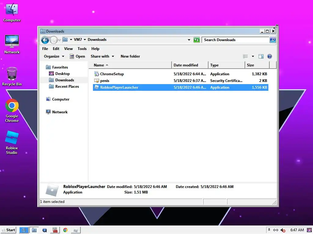The height and width of the screenshot is (234, 313).
Task: Open the Tools menu
Action: tap(82, 49)
